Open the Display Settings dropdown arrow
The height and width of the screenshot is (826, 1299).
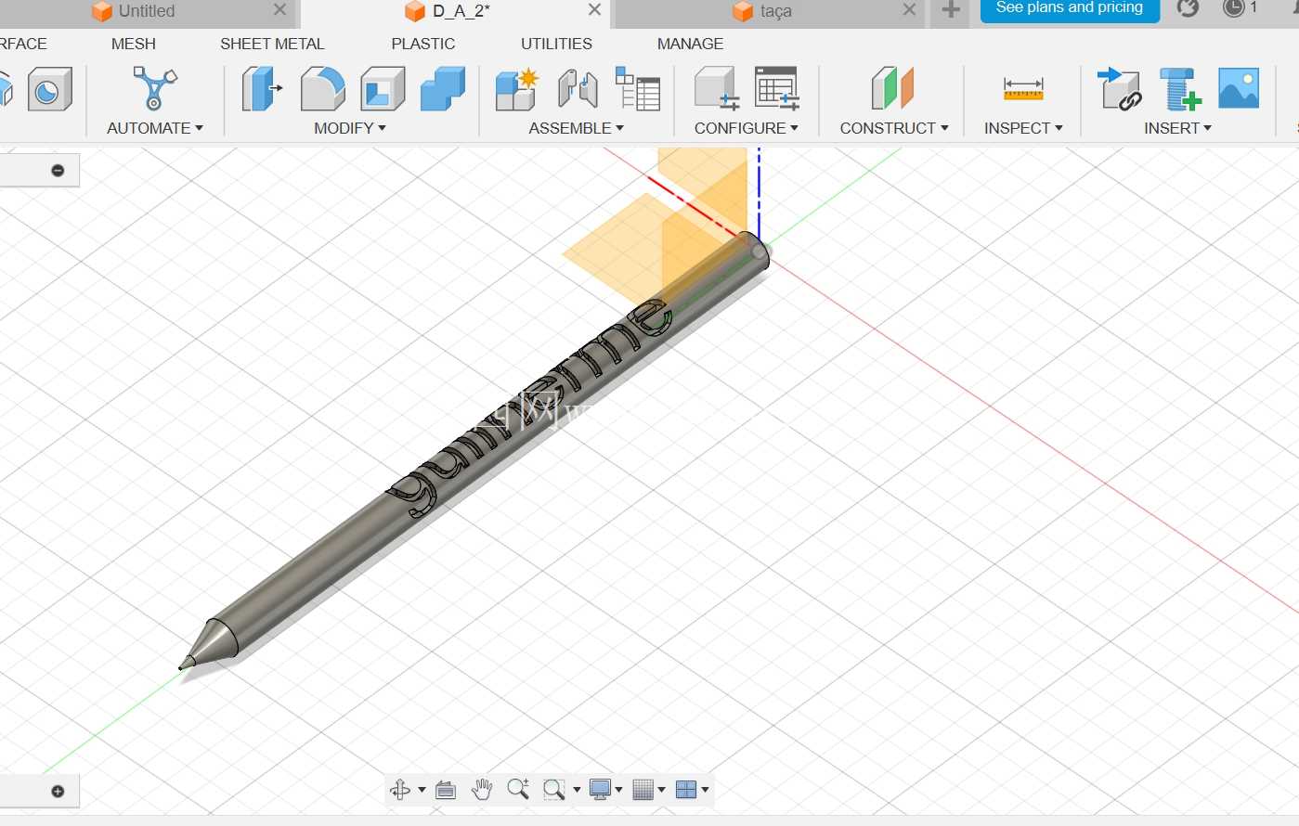coord(618,790)
